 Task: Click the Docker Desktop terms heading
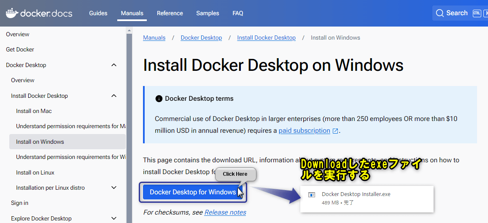click(199, 99)
